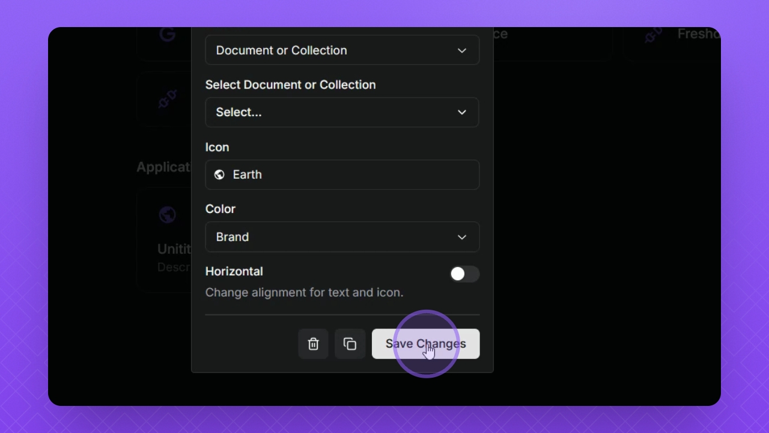Viewport: 769px width, 433px height.
Task: Expand the Select... document dropdown
Action: pyautogui.click(x=342, y=112)
